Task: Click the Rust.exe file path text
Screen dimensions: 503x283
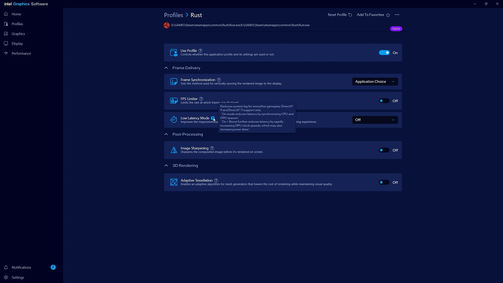Action: tap(240, 25)
